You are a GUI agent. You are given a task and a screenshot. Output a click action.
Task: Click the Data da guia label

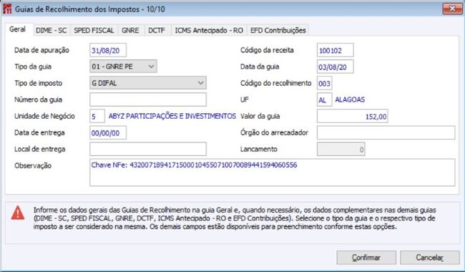(x=260, y=67)
